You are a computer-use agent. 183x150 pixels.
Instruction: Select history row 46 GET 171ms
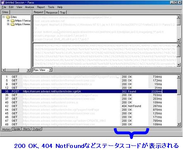click(89, 117)
